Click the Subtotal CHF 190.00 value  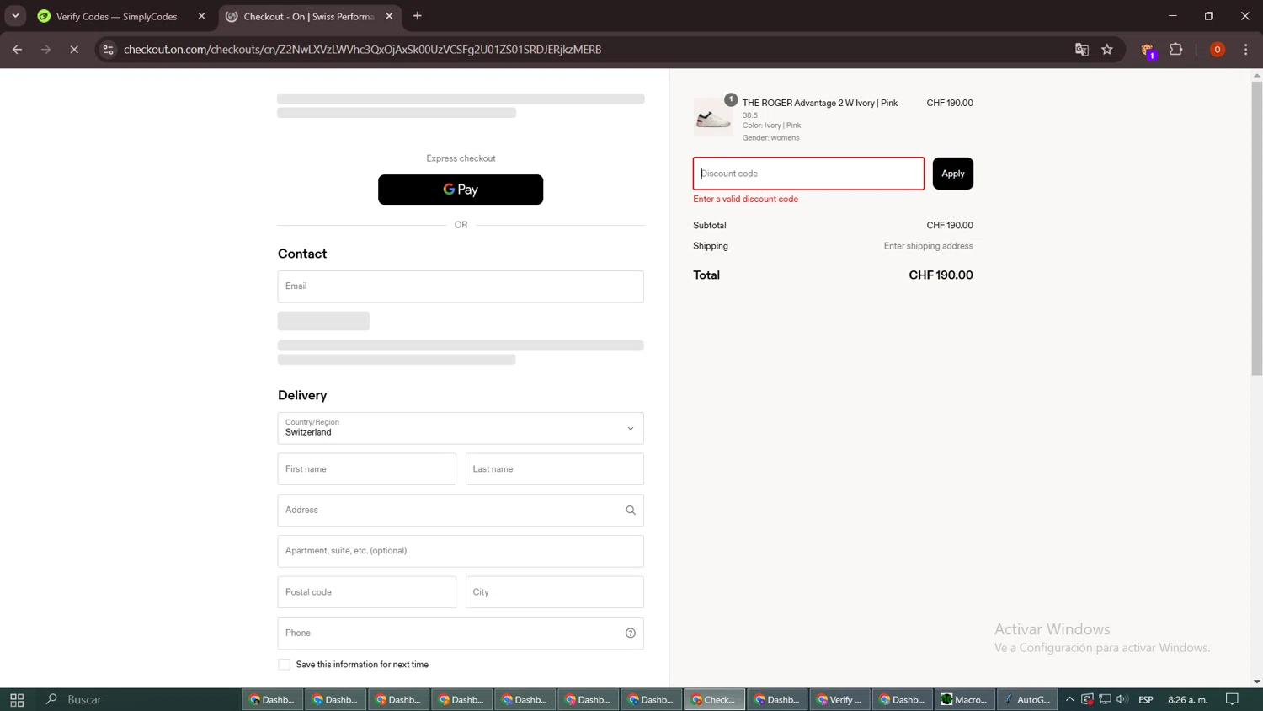(x=950, y=226)
